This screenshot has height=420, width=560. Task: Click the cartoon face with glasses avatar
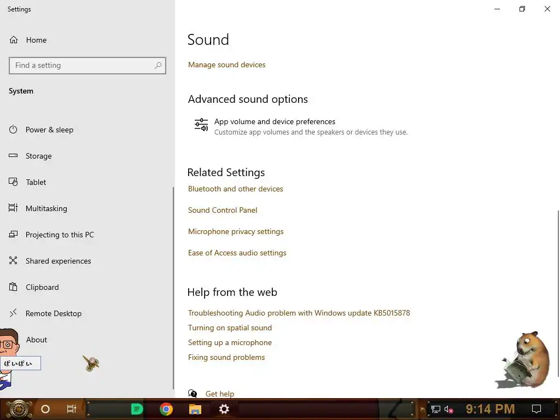(9, 342)
